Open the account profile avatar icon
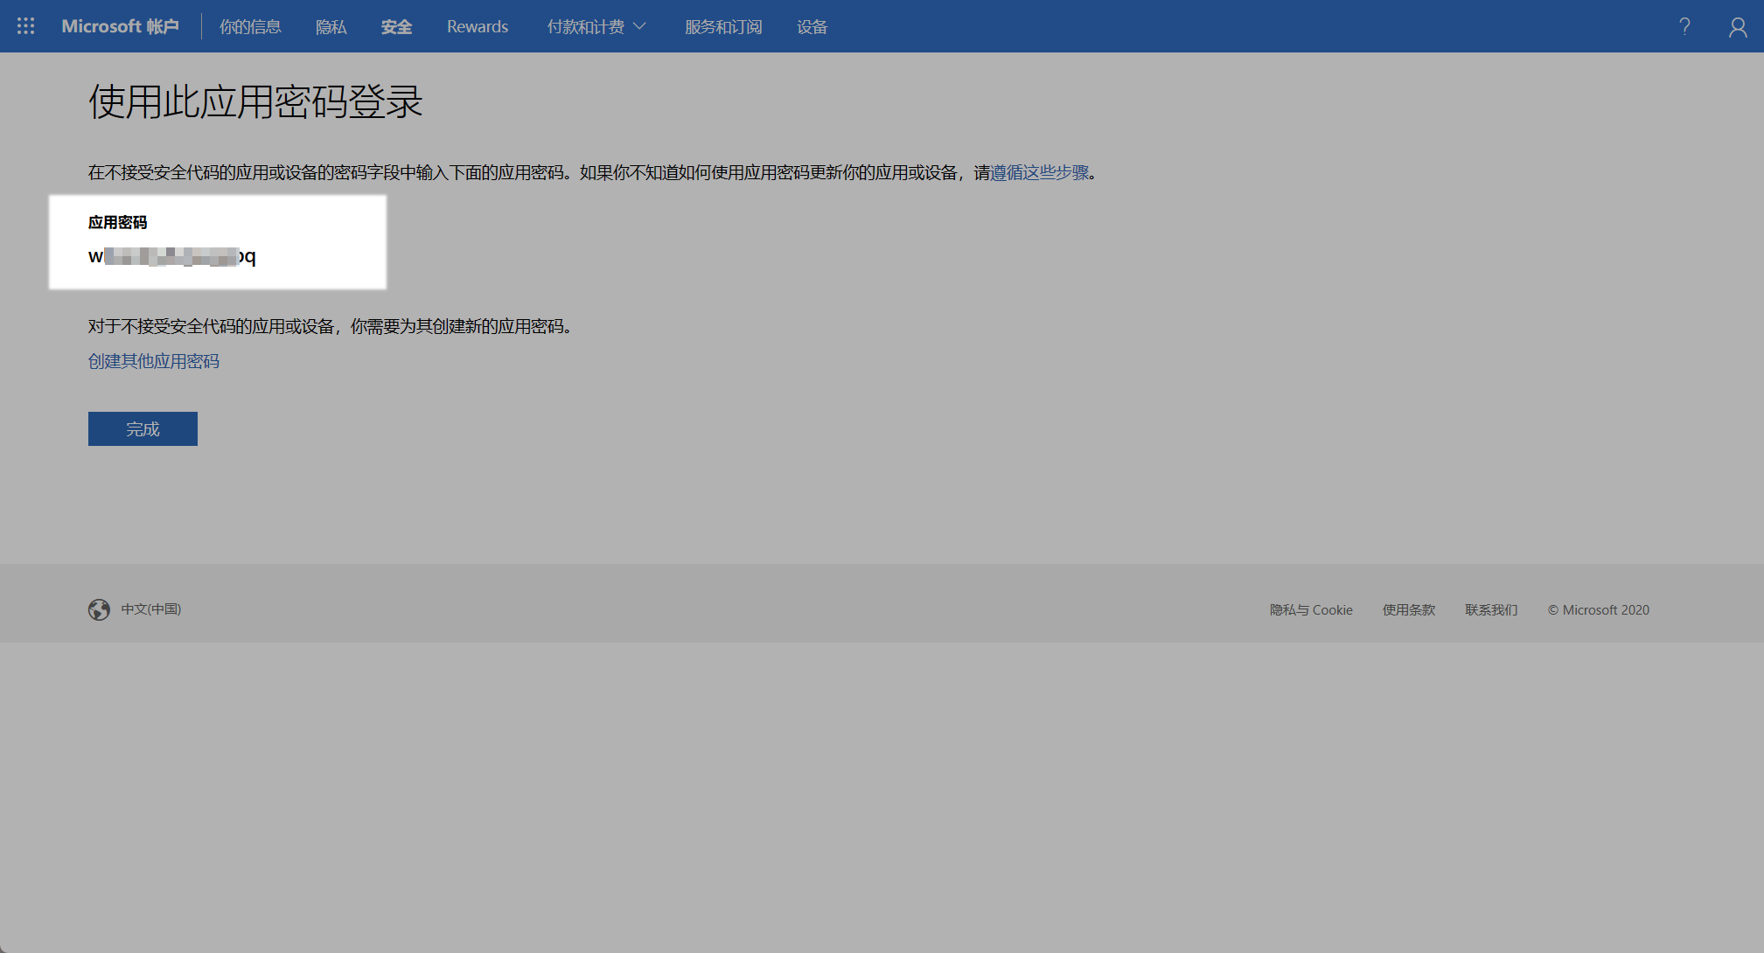1764x953 pixels. 1738,27
